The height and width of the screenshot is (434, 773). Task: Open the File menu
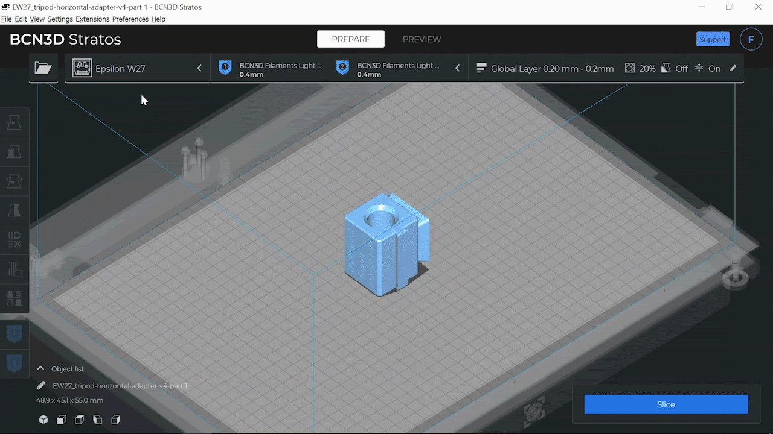(6, 19)
